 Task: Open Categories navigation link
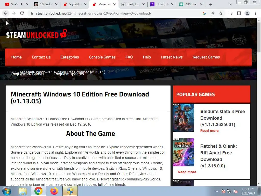point(70,57)
